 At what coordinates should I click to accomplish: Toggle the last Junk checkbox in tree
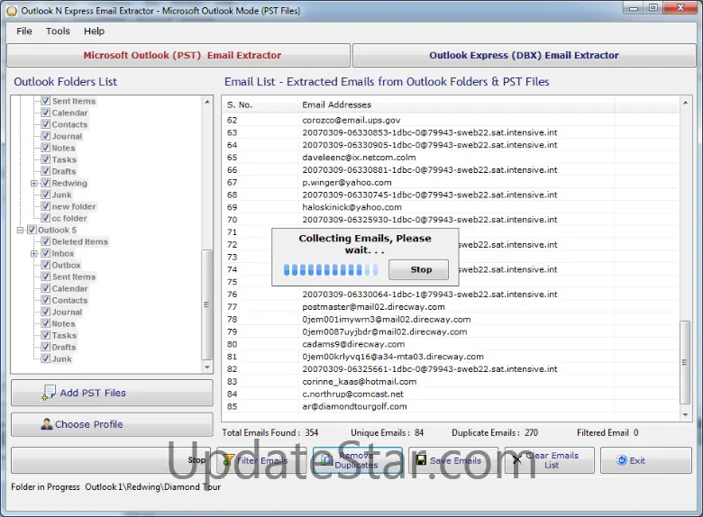[45, 358]
